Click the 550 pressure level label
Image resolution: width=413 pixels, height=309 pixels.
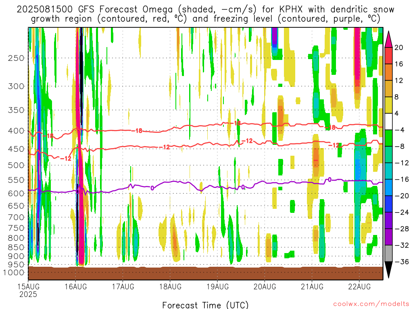click(x=16, y=180)
